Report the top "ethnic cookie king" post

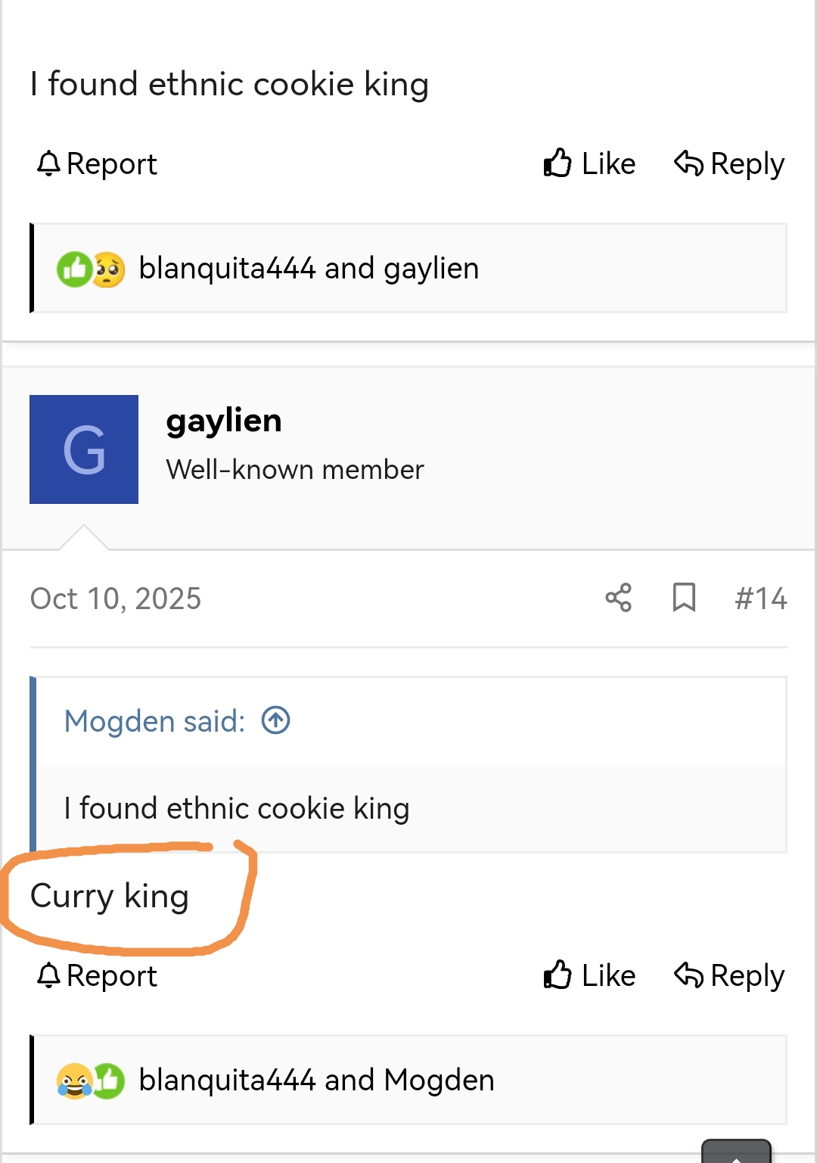tap(97, 163)
